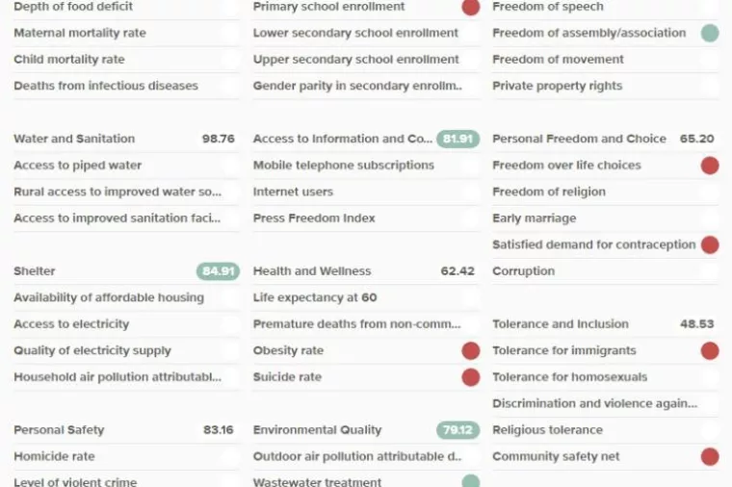Click the green dot for Freedom of assembly/association
Viewport: 732px width, 487px height.
point(710,33)
